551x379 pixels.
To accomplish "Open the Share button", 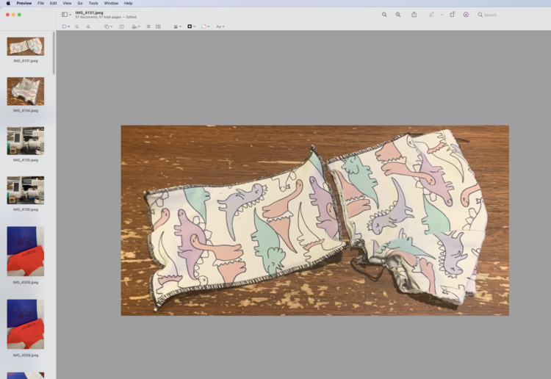I will point(414,15).
